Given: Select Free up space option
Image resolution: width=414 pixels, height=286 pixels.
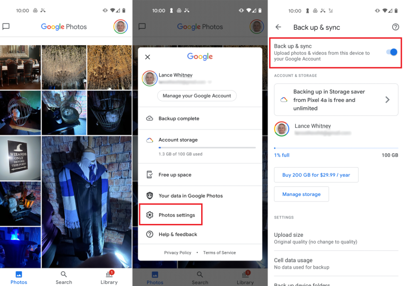Looking at the screenshot, I should tap(175, 175).
